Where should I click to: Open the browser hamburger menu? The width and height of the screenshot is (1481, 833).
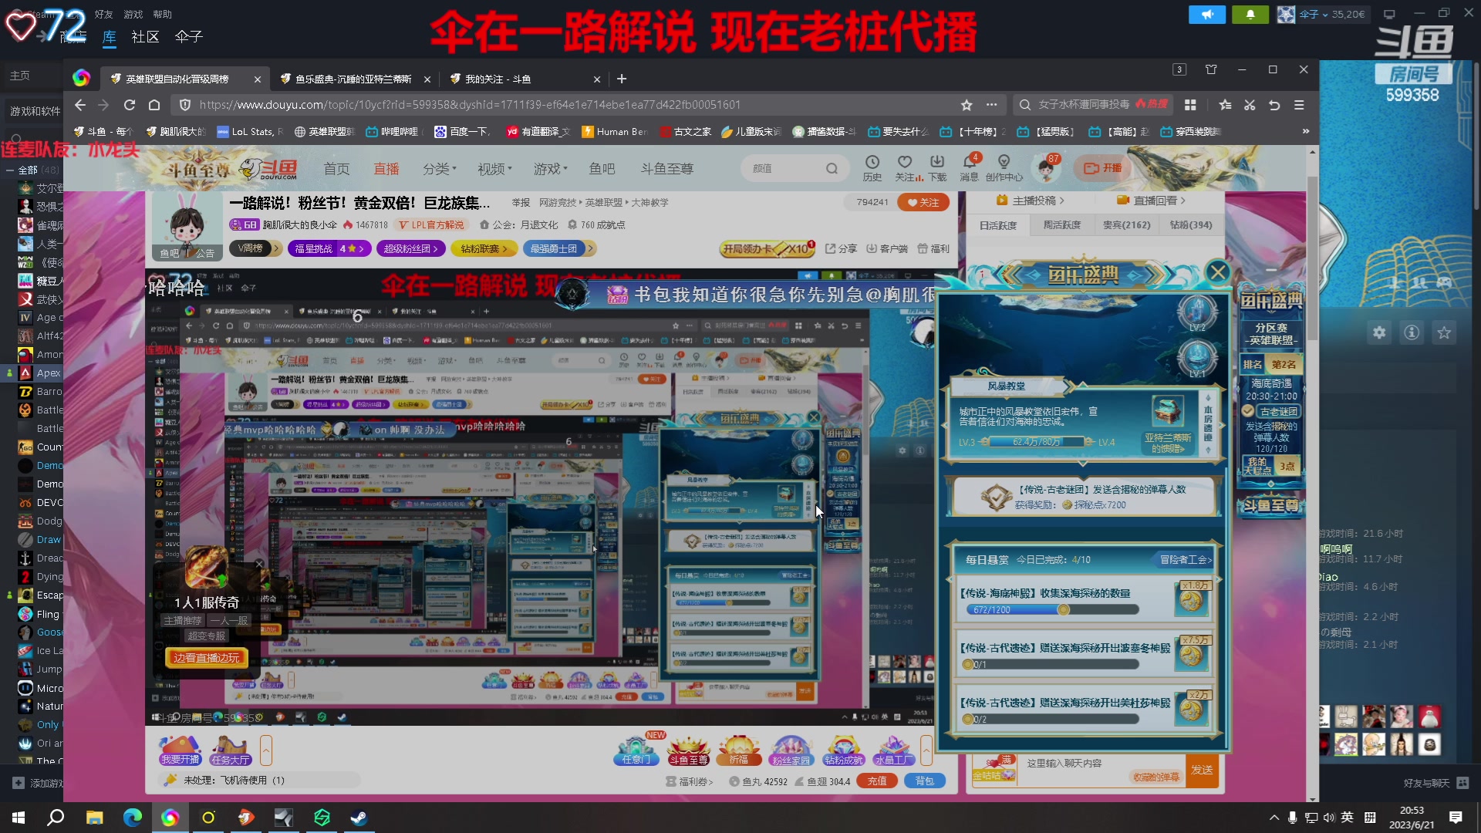click(1299, 105)
